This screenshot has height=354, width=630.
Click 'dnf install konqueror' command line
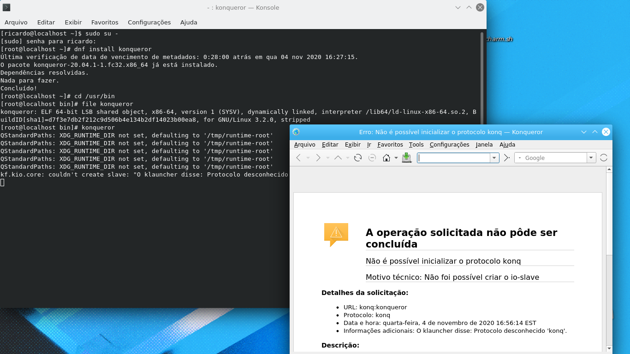pyautogui.click(x=76, y=49)
